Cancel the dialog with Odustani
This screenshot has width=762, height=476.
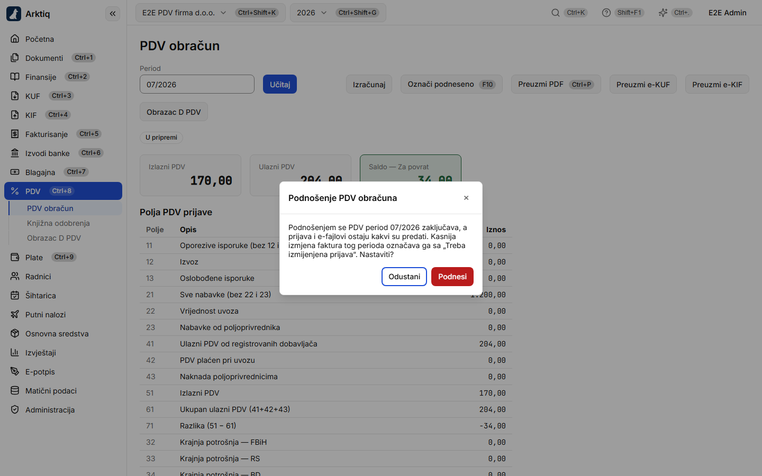(x=404, y=277)
